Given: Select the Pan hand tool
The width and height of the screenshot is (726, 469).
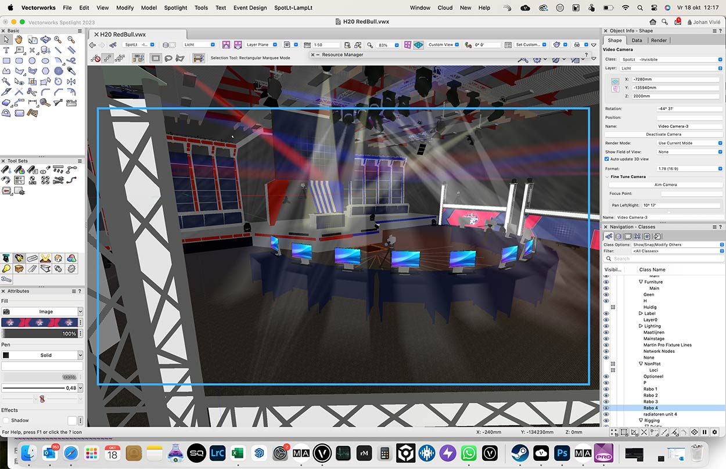Looking at the screenshot, I should 19,39.
